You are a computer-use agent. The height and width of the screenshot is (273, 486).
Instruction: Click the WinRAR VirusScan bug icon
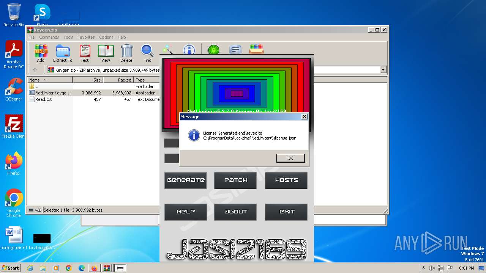(214, 50)
